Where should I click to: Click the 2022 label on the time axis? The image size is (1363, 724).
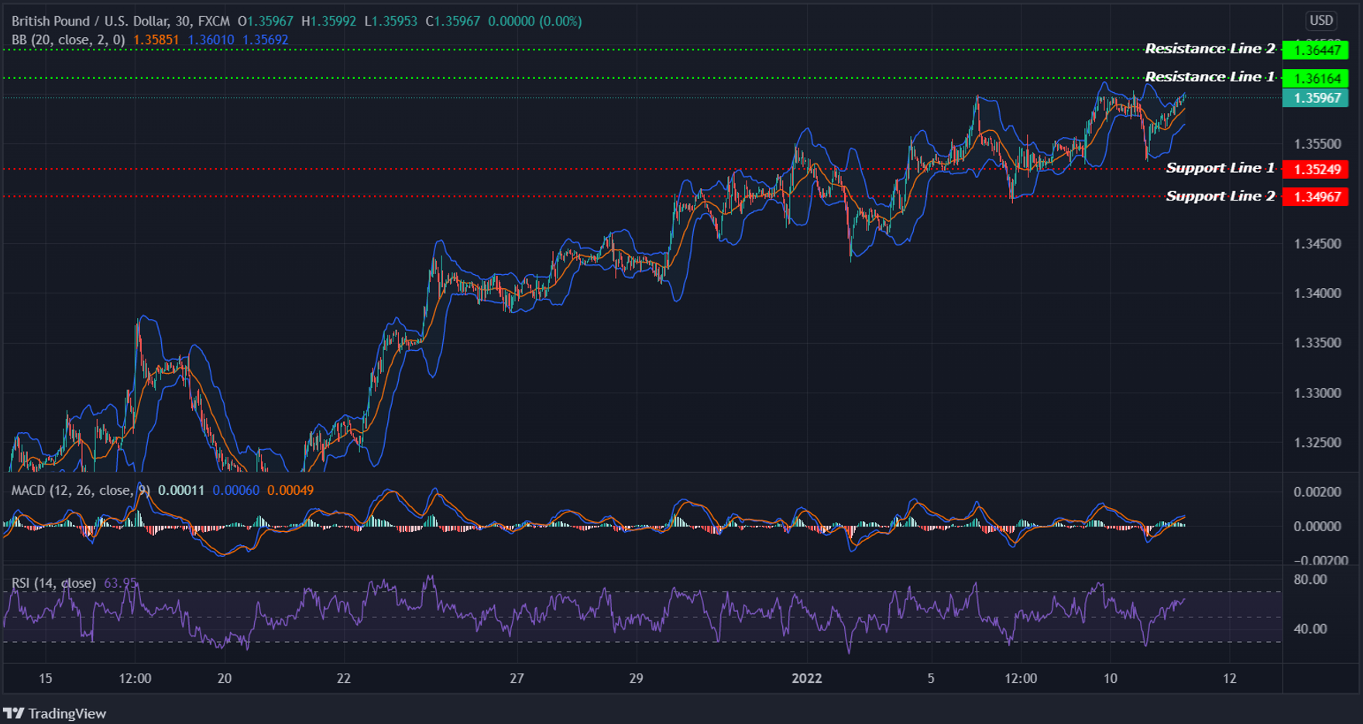[807, 679]
